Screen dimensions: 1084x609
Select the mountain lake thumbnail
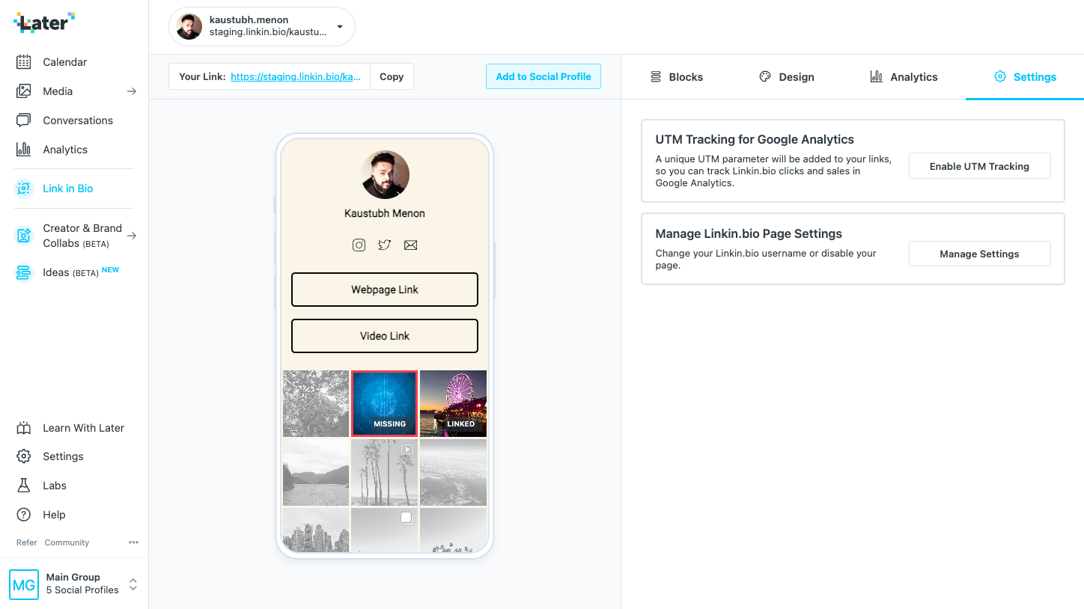tap(316, 472)
